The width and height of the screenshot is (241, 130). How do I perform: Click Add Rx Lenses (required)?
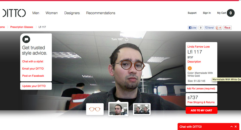point(201,89)
